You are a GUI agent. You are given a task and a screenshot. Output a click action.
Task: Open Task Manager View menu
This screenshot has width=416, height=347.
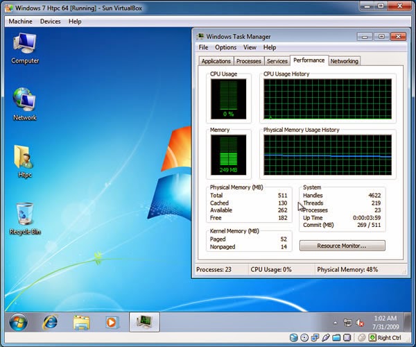click(250, 47)
